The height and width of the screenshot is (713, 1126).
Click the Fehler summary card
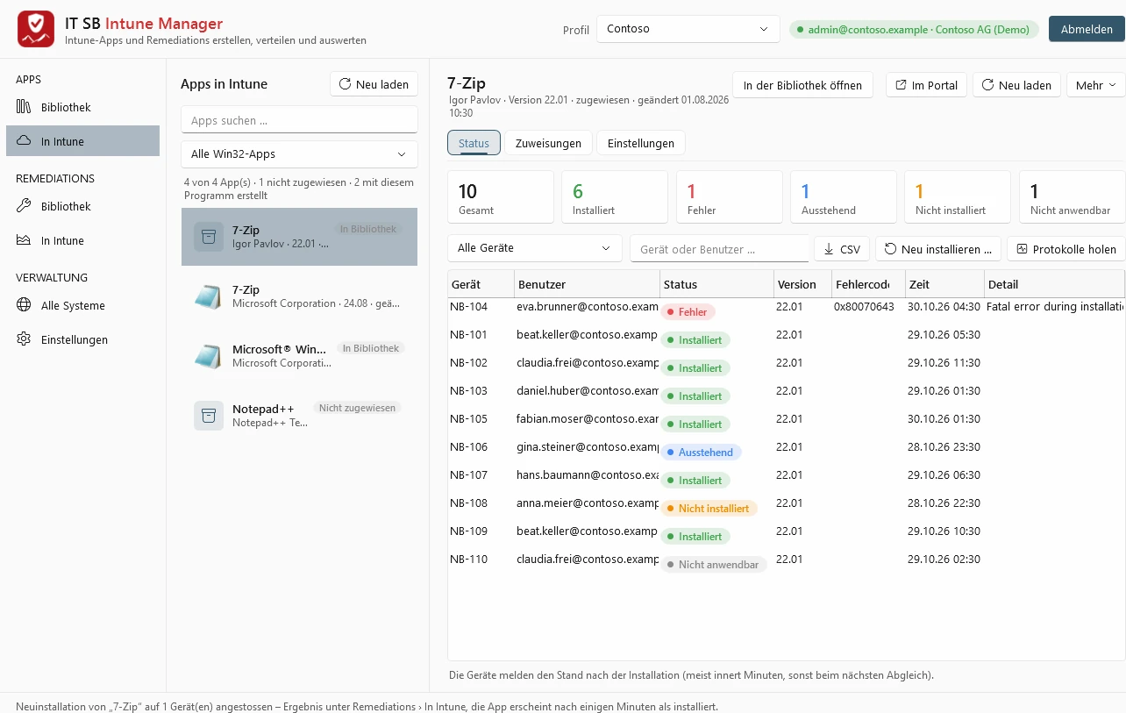tap(730, 196)
